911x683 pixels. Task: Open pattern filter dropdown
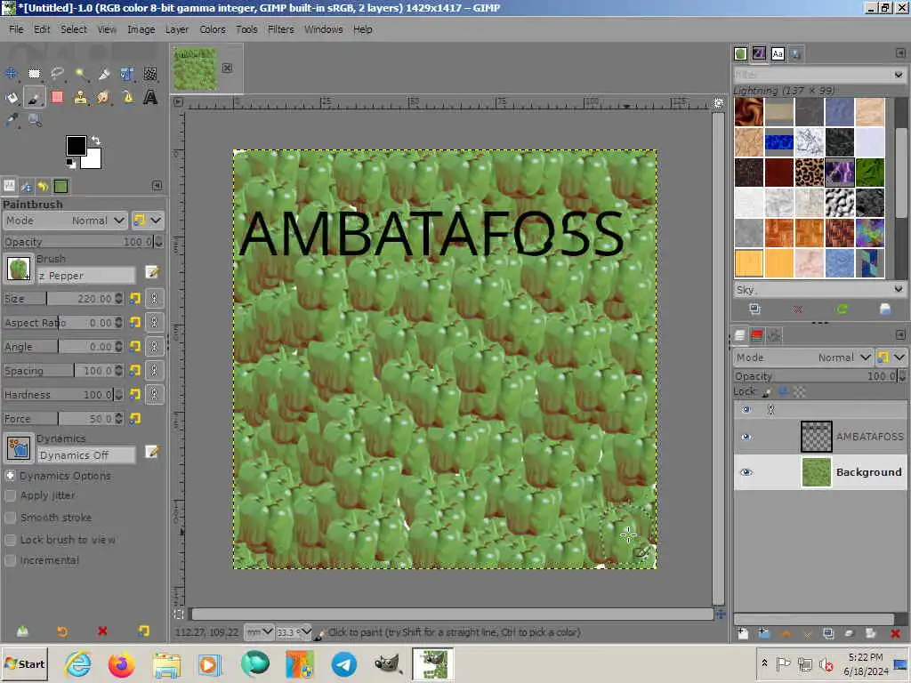click(899, 75)
